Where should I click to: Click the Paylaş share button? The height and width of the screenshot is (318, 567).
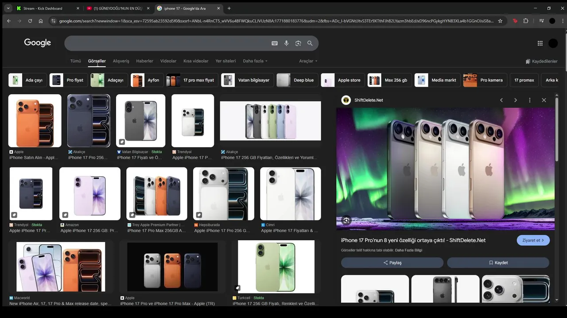[x=392, y=263]
